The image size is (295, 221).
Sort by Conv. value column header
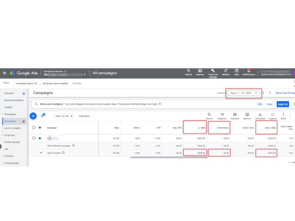[270, 128]
